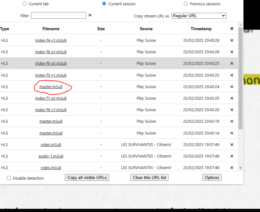
Task: Open the Copy stream URL as dropdown
Action: pos(199,16)
